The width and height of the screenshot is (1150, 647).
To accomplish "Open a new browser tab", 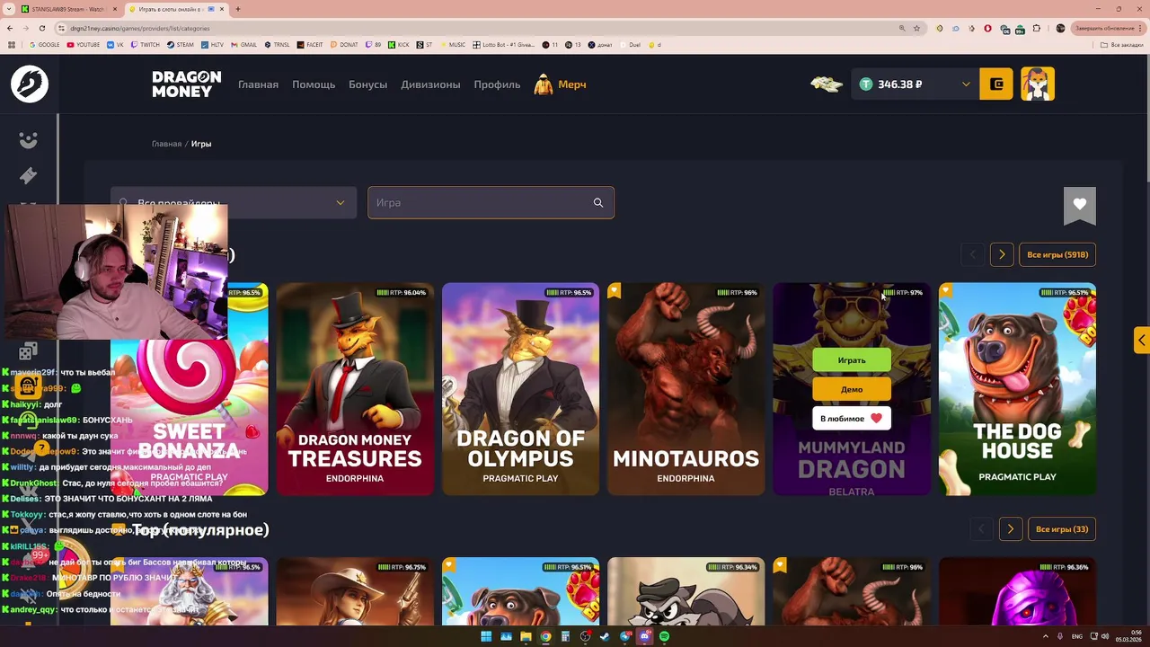I will click(237, 9).
